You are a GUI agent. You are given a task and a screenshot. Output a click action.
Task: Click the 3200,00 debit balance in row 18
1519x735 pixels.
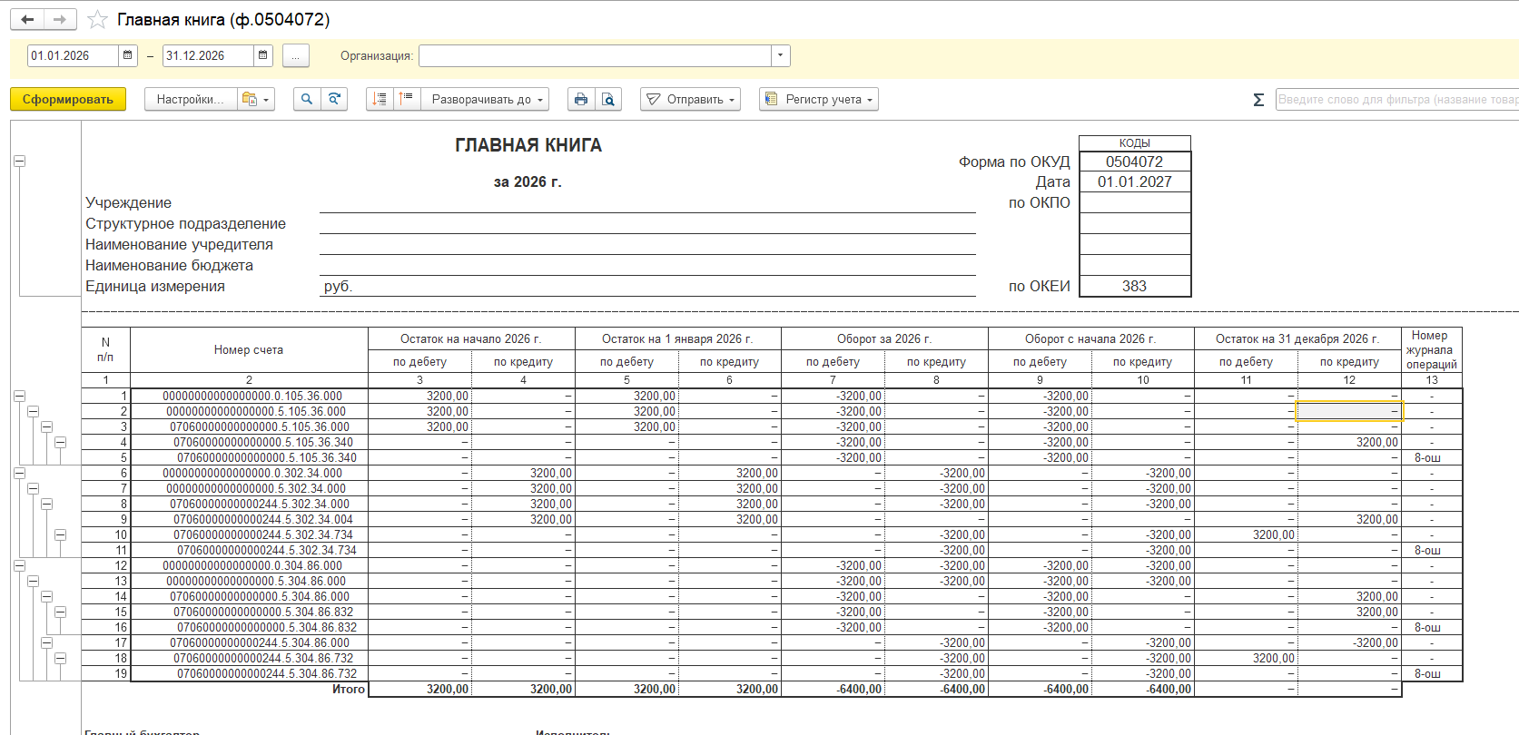pyautogui.click(x=1247, y=658)
